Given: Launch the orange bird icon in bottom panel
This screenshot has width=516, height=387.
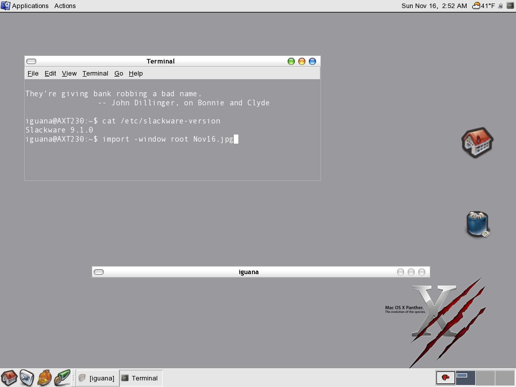Looking at the screenshot, I should (x=44, y=378).
